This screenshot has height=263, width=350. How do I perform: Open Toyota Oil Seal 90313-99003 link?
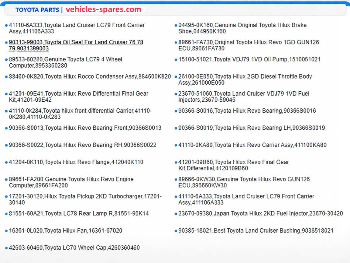coord(76,42)
